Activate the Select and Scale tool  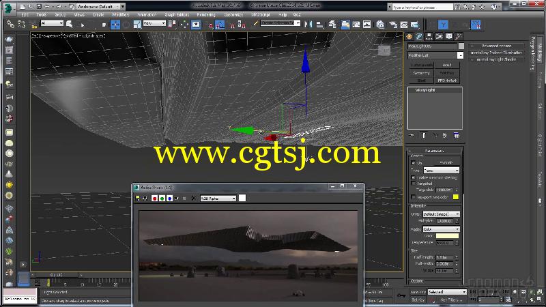click(137, 25)
